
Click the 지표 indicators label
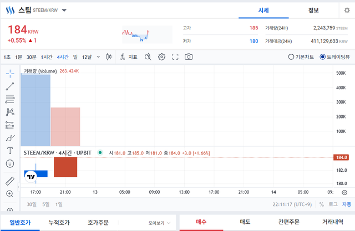tap(133, 57)
